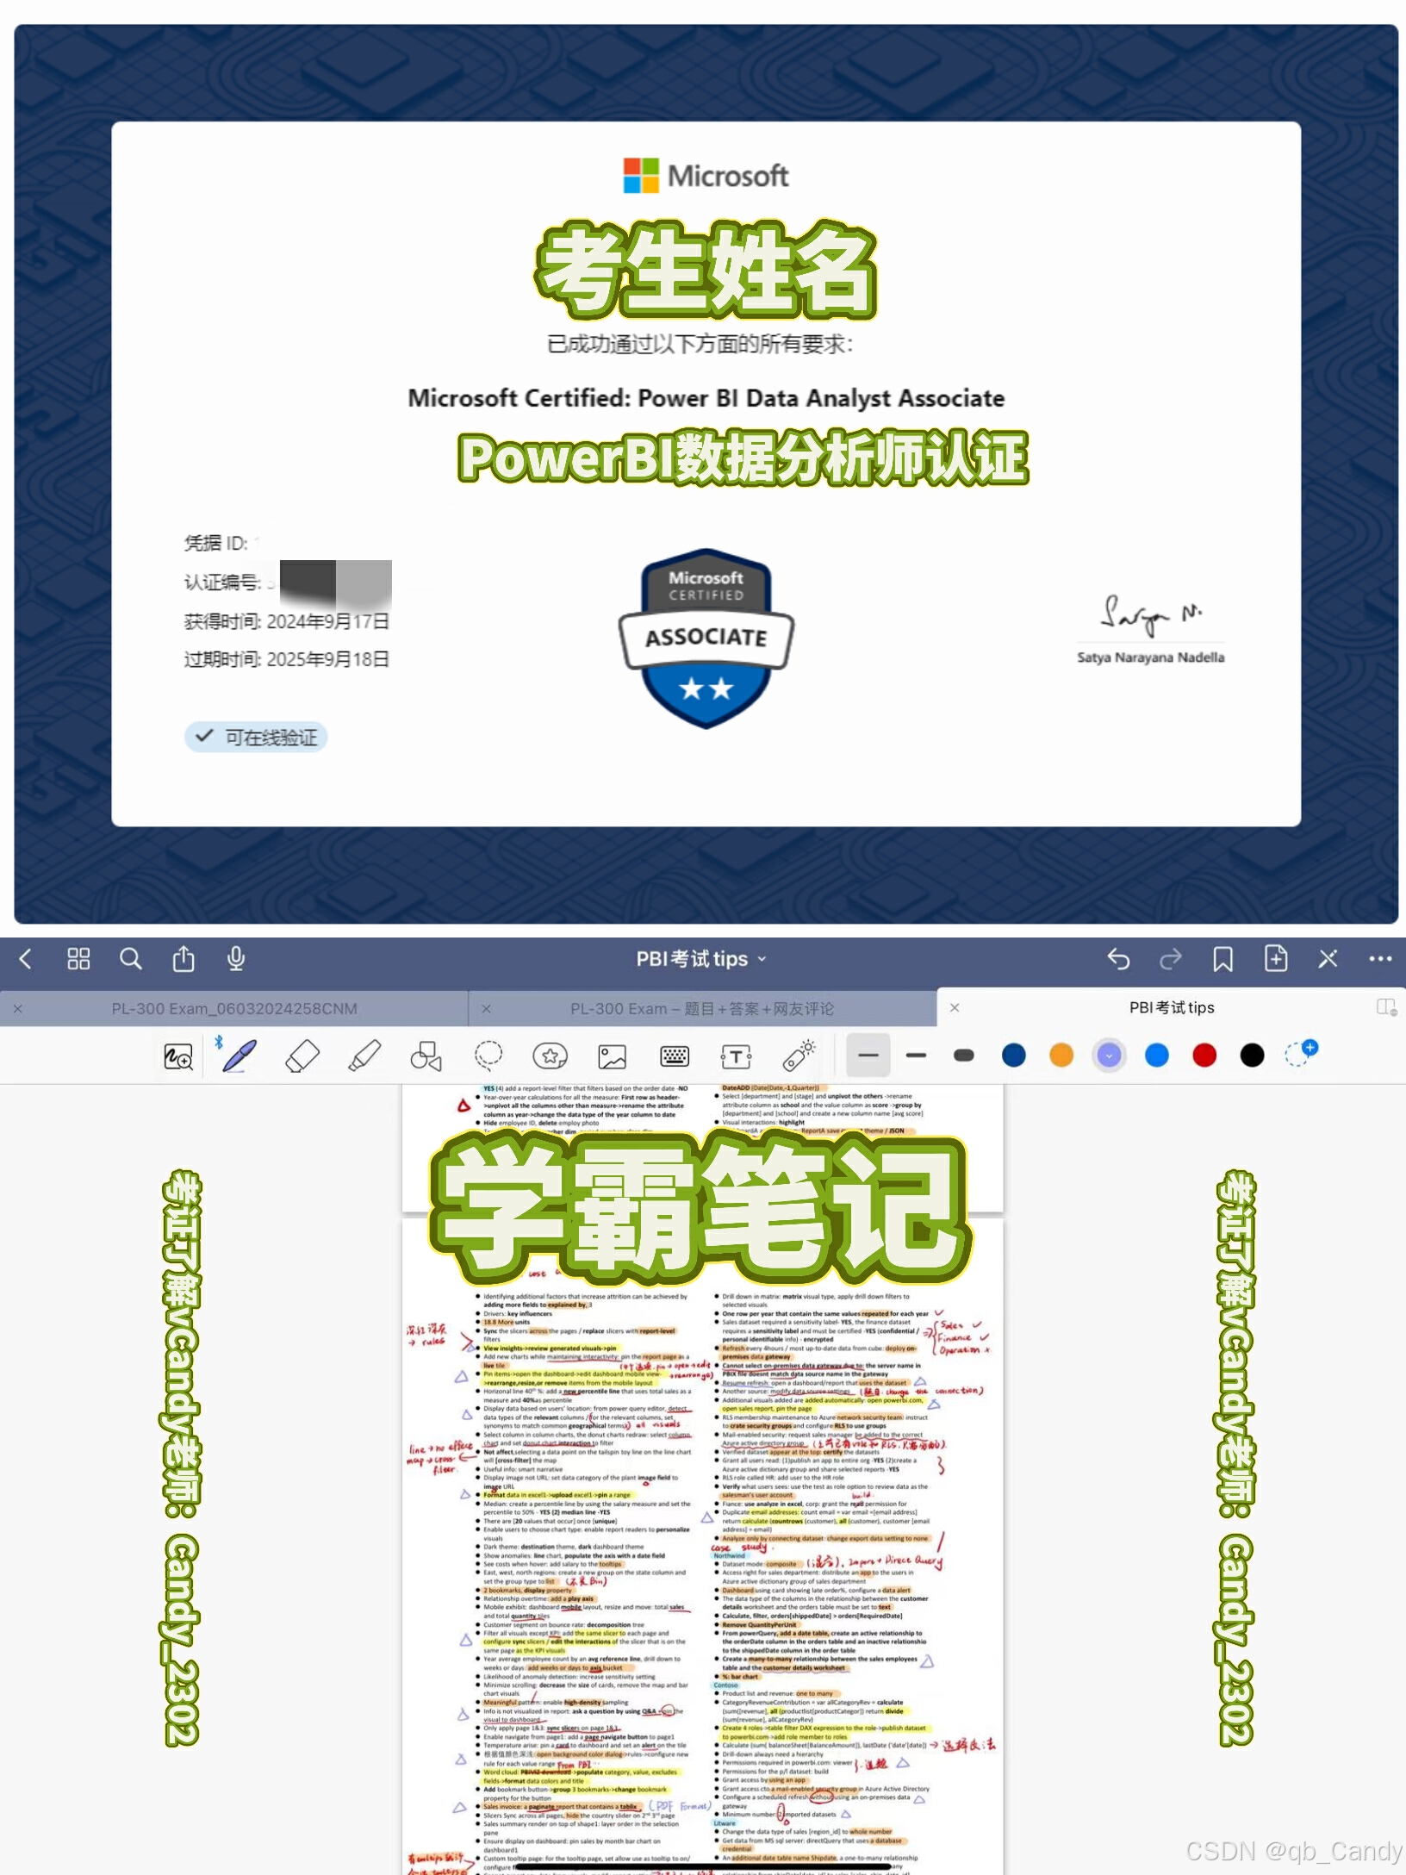
Task: Close the PL-300 Exam_06032024258CNM tab
Action: point(18,1008)
